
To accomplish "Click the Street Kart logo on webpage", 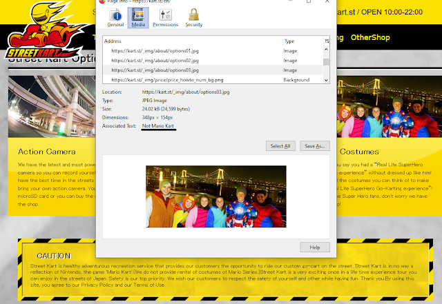I will click(46, 31).
